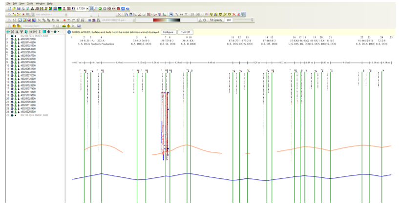Click the teal reverse-order arrows icon

click(x=26, y=32)
